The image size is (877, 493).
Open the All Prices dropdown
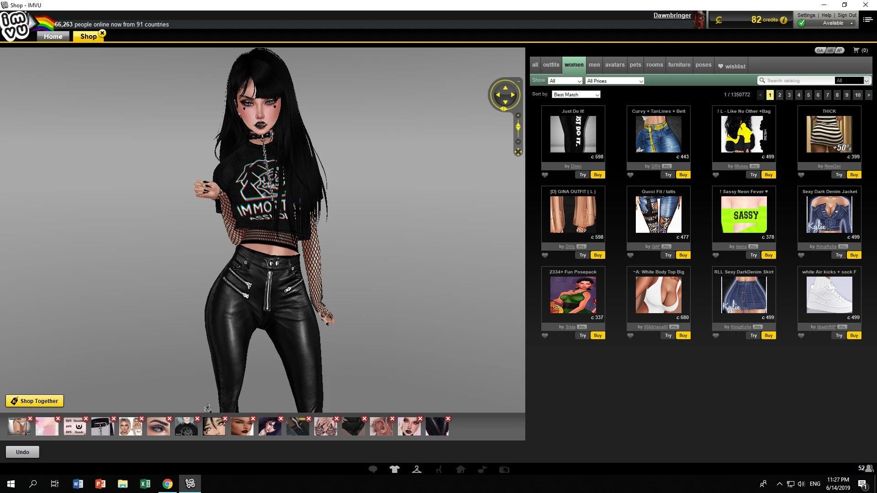(x=615, y=81)
